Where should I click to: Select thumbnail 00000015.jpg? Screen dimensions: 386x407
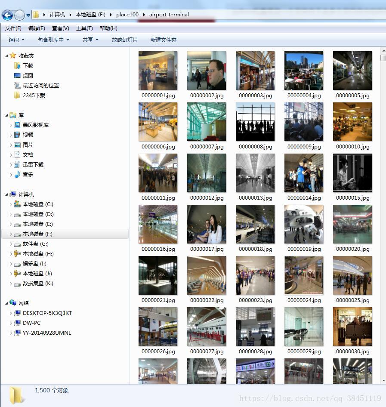[x=352, y=173]
